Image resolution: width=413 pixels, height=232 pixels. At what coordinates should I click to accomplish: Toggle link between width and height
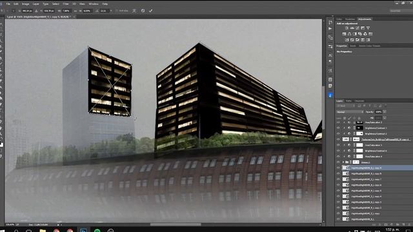pyautogui.click(x=76, y=11)
